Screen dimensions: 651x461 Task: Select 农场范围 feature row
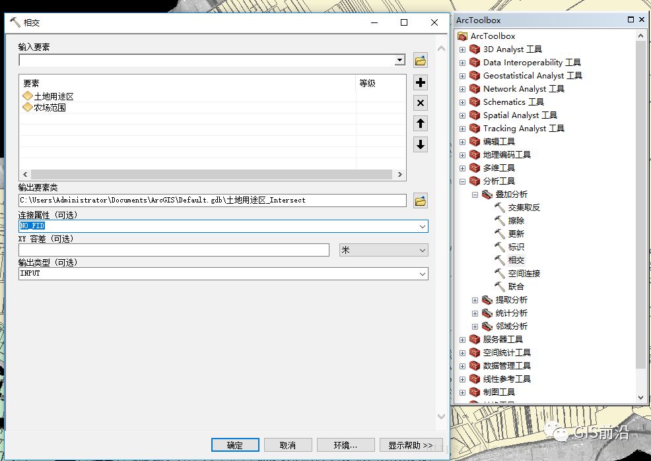188,108
